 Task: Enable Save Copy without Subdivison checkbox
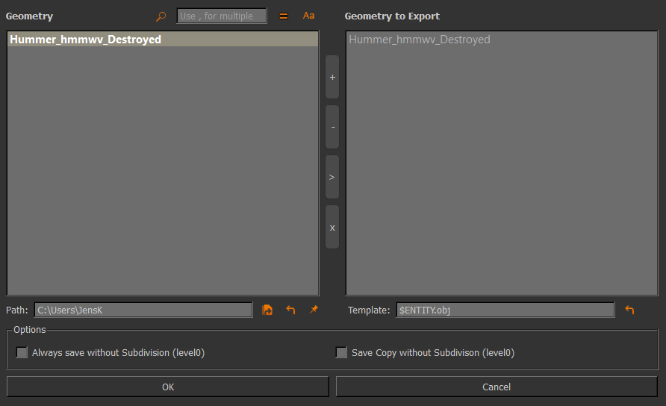coord(341,352)
